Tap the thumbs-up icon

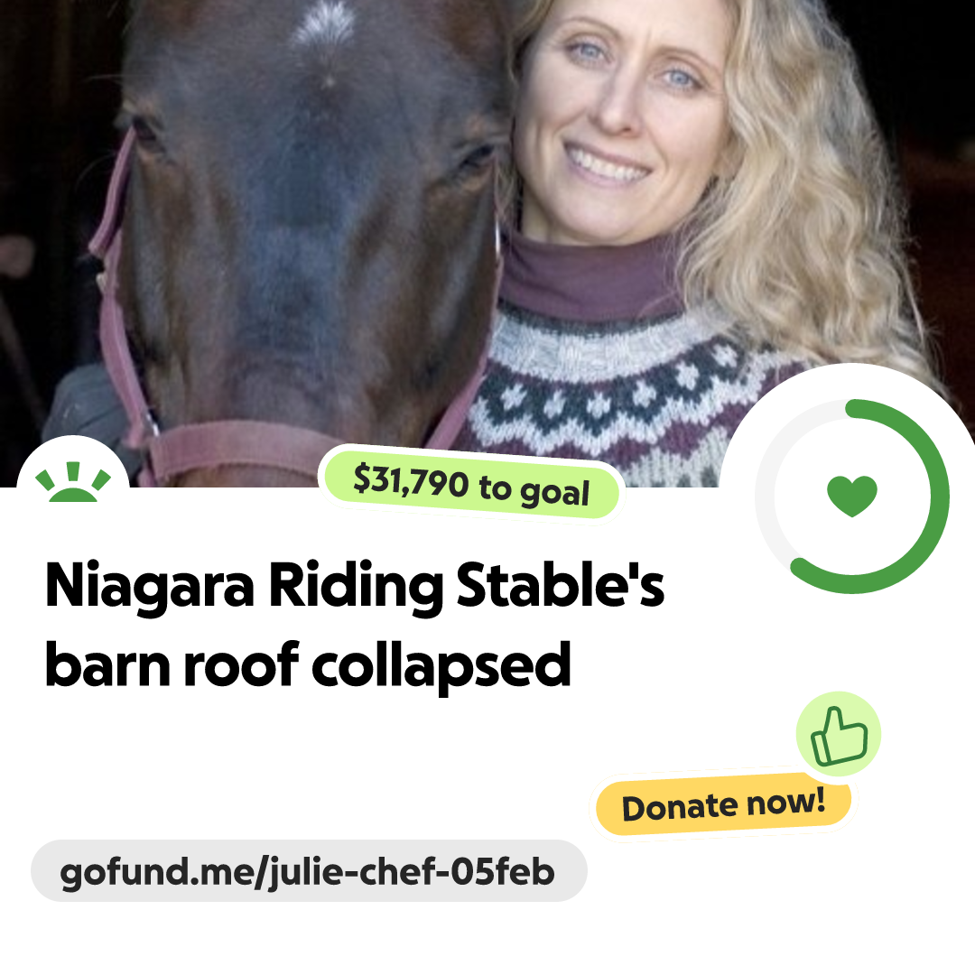(839, 734)
